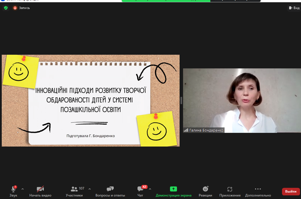Select Галина Бондаренко's video thumbnail
Image resolution: width=301 pixels, height=199 pixels.
[242, 98]
